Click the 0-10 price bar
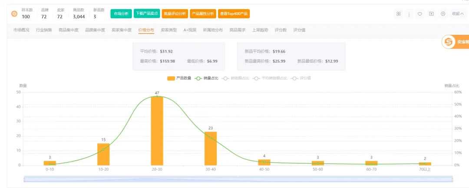 [50, 163]
